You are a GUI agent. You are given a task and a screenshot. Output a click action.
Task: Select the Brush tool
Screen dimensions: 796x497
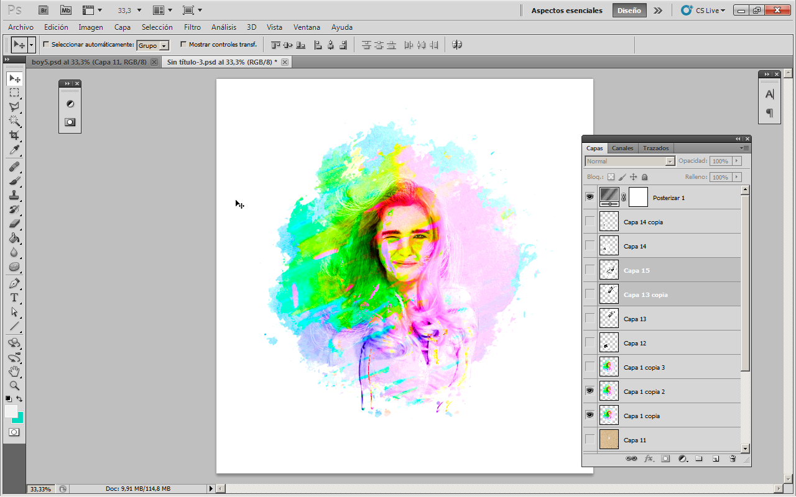coord(14,181)
